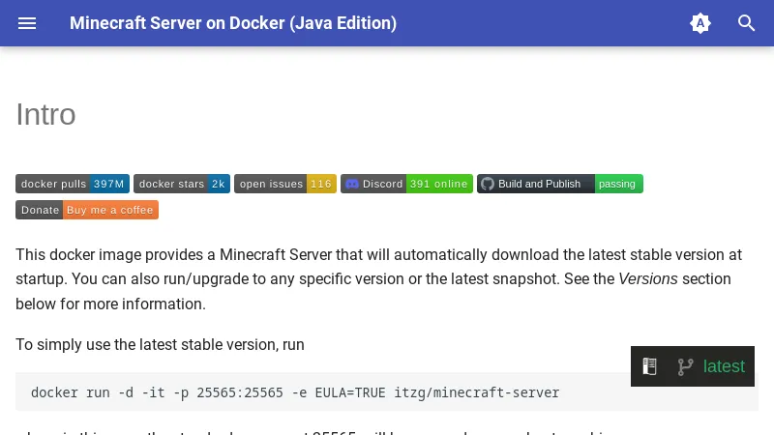Click the docker run command code block
This screenshot has width=774, height=435.
coord(295,392)
